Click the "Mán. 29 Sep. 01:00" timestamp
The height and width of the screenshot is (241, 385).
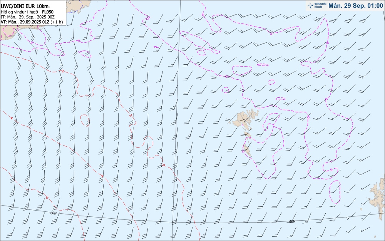point(355,5)
